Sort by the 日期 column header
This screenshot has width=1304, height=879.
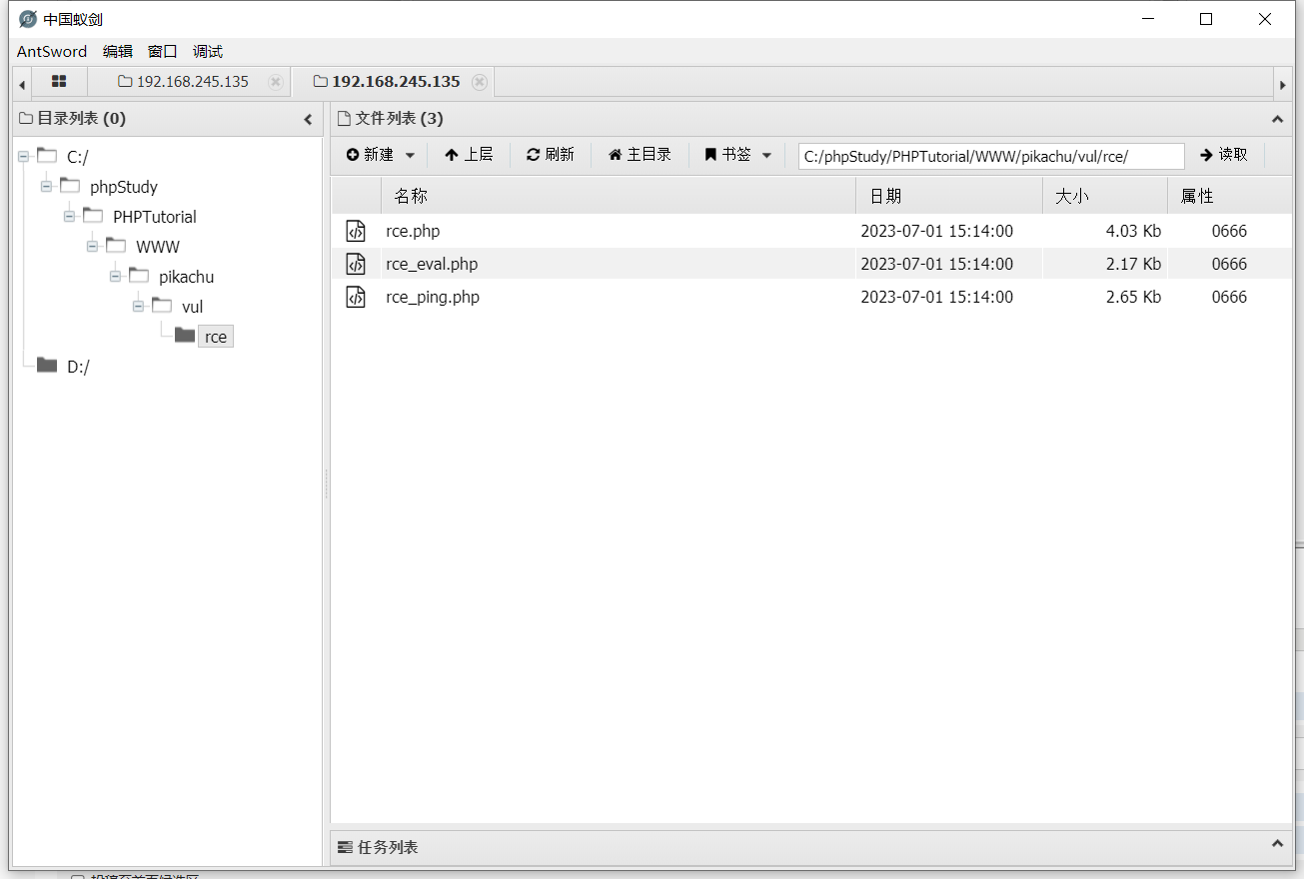[x=948, y=196]
